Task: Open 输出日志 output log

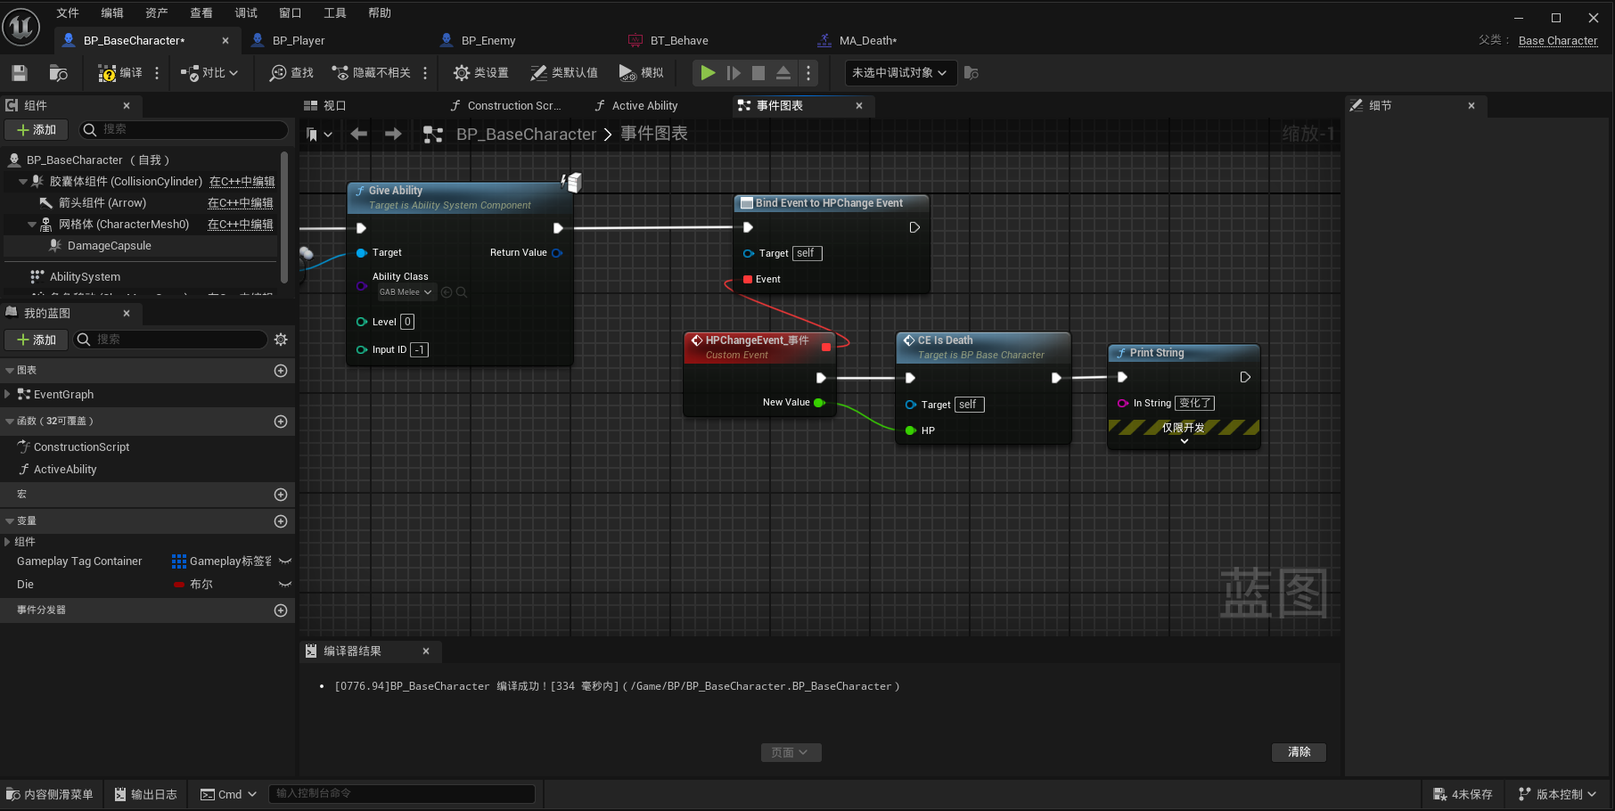Action: (145, 794)
